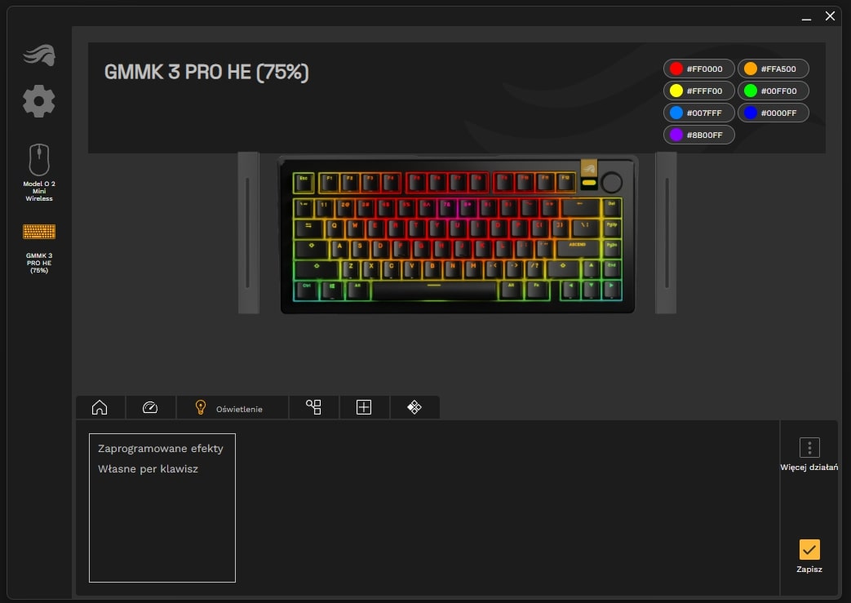Select the Q key on the keyboard preview
Viewport: 851px width, 603px height.
(335, 229)
